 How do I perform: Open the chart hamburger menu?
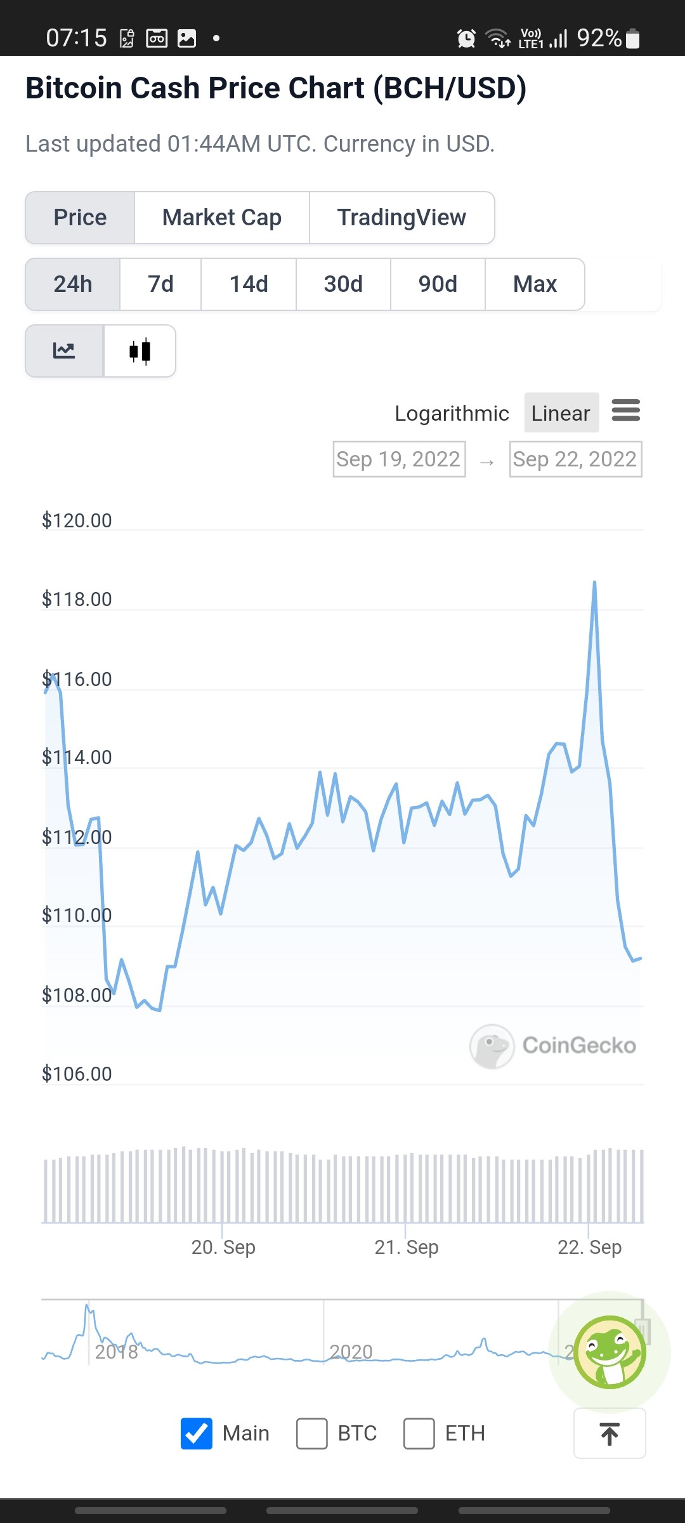[625, 411]
